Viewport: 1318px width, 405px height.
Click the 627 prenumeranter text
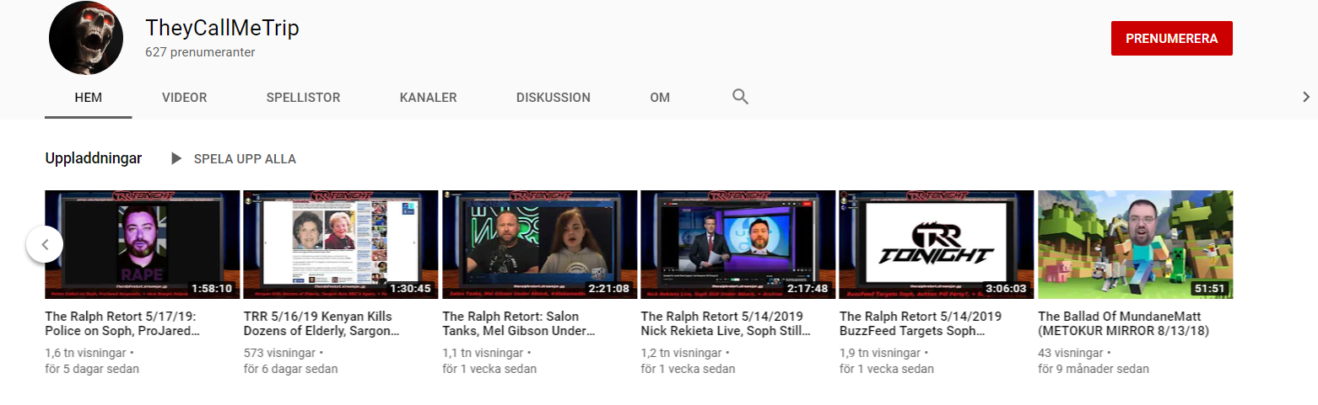[x=200, y=52]
